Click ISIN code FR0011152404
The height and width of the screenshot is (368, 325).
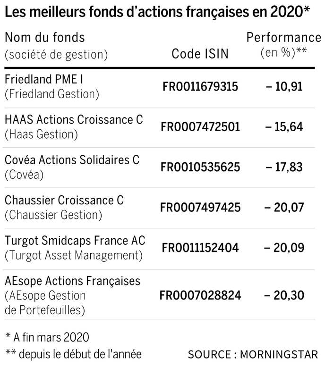pyautogui.click(x=200, y=248)
